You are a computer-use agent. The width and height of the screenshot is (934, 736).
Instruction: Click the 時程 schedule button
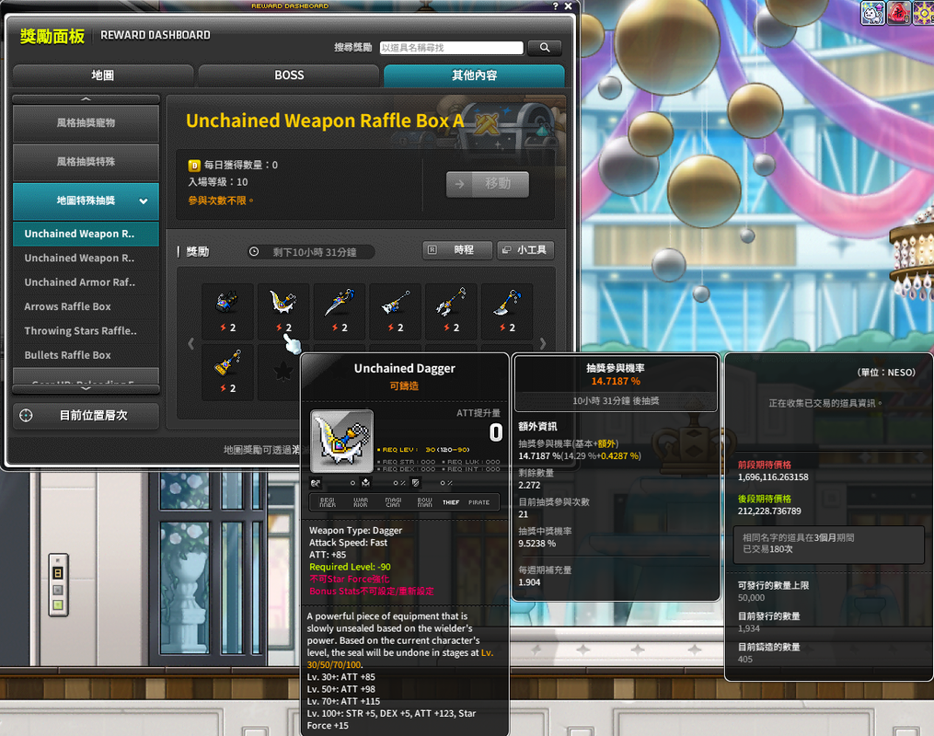[457, 250]
